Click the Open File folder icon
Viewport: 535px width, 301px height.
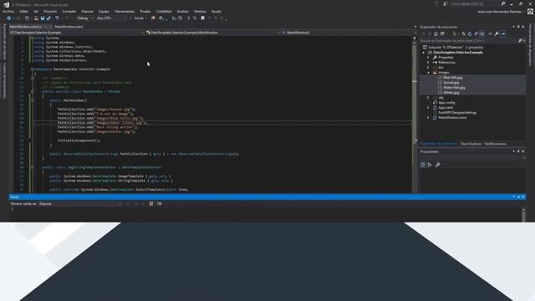[36, 18]
